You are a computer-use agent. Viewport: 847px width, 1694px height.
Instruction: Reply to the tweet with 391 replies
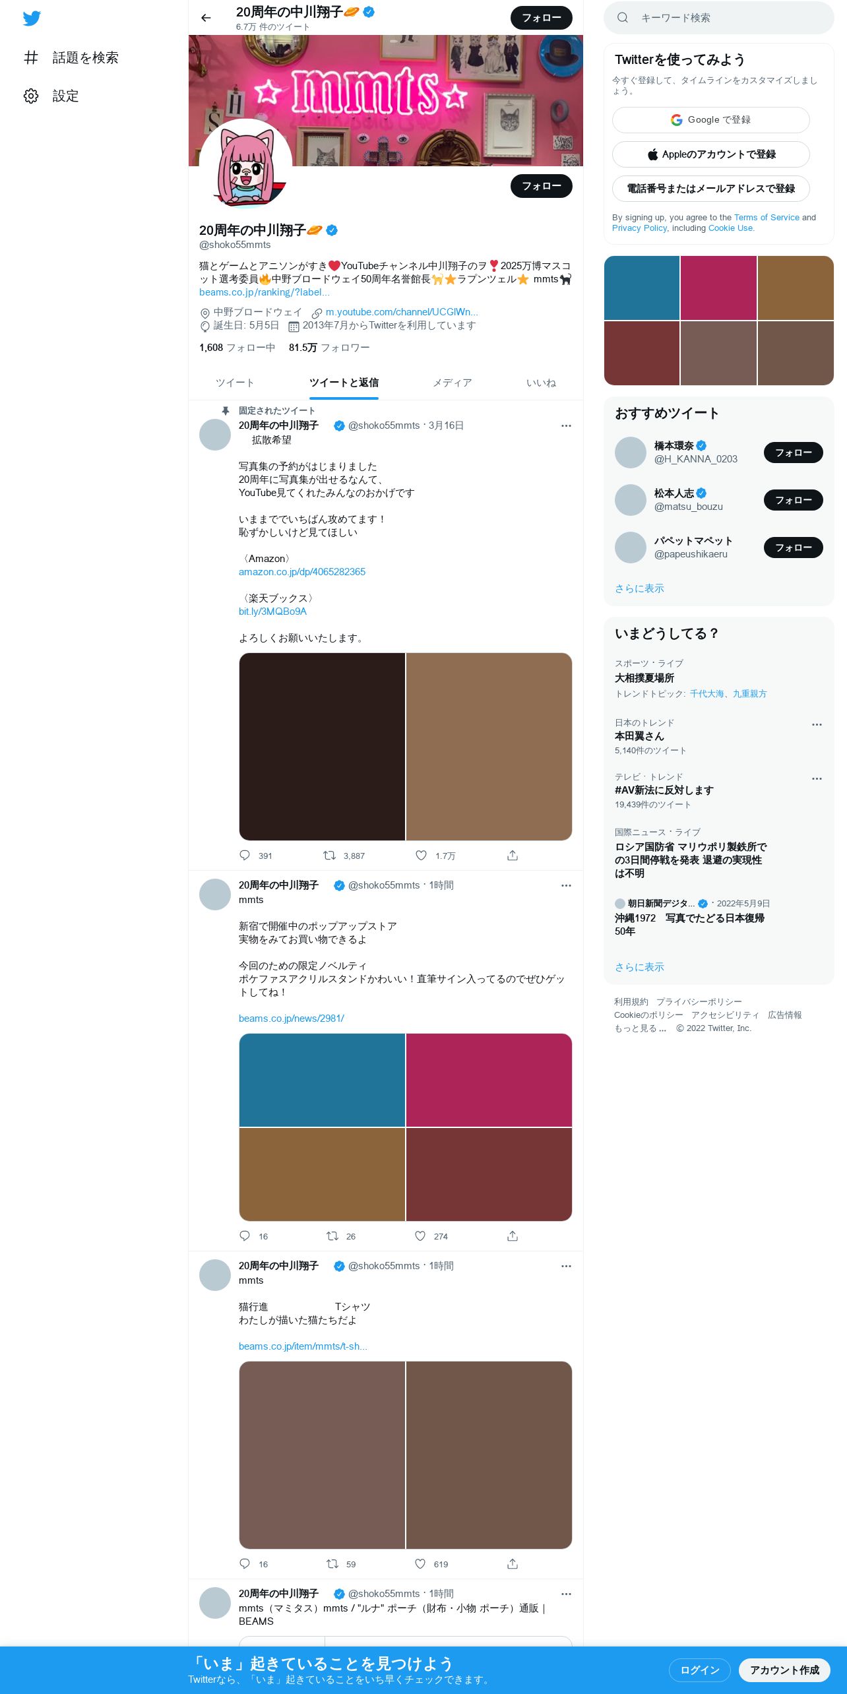(245, 855)
